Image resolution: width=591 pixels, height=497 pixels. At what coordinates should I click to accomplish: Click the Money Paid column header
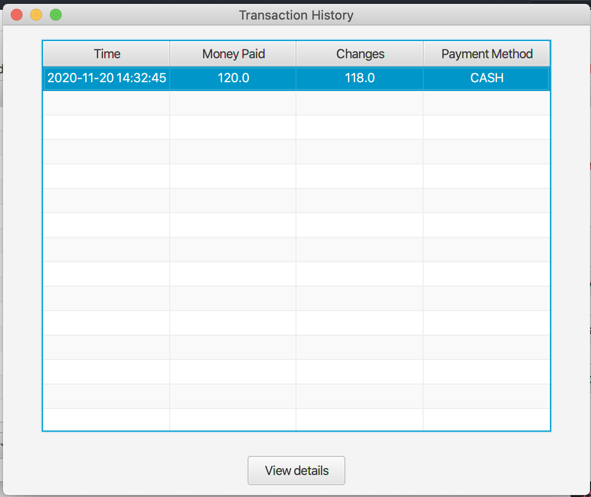[233, 53]
